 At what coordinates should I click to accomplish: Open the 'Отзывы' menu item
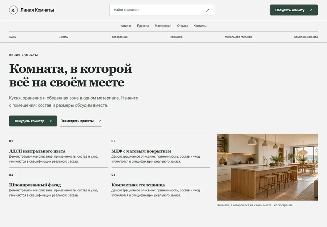(182, 26)
